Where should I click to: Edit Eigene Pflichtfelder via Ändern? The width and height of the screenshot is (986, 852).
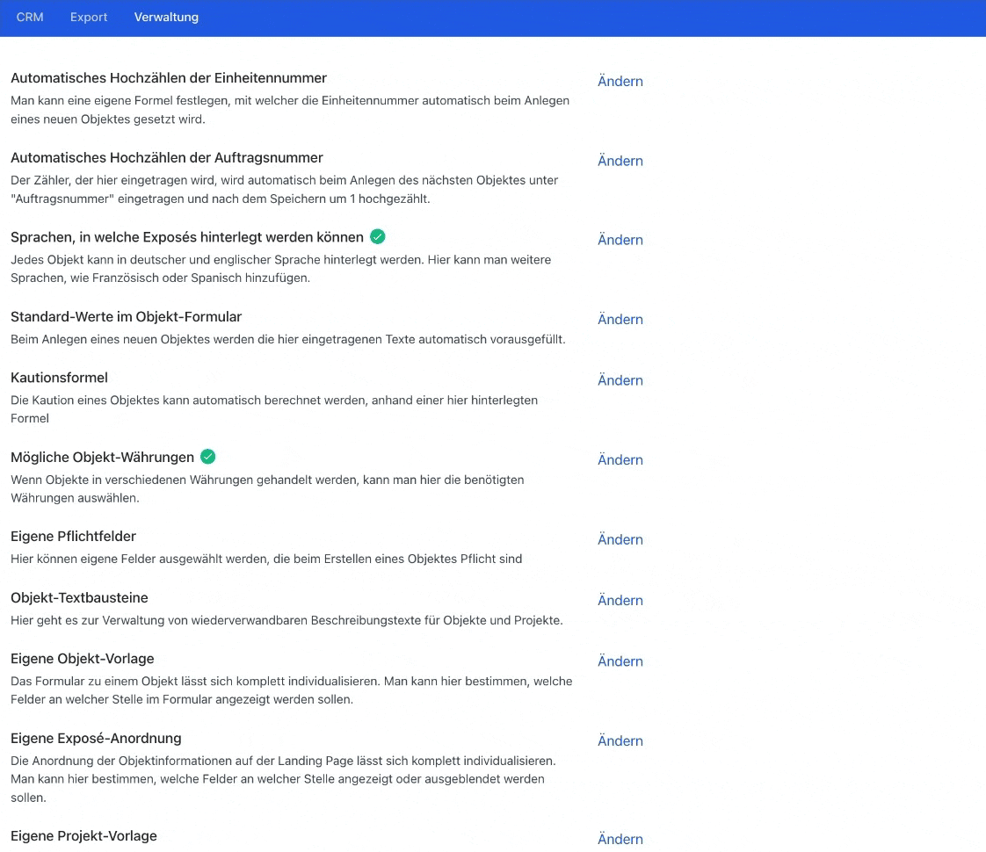pyautogui.click(x=620, y=539)
